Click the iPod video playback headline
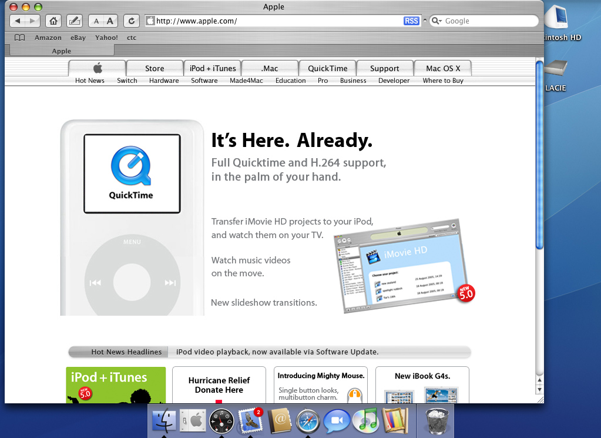This screenshot has width=601, height=438. [x=277, y=352]
